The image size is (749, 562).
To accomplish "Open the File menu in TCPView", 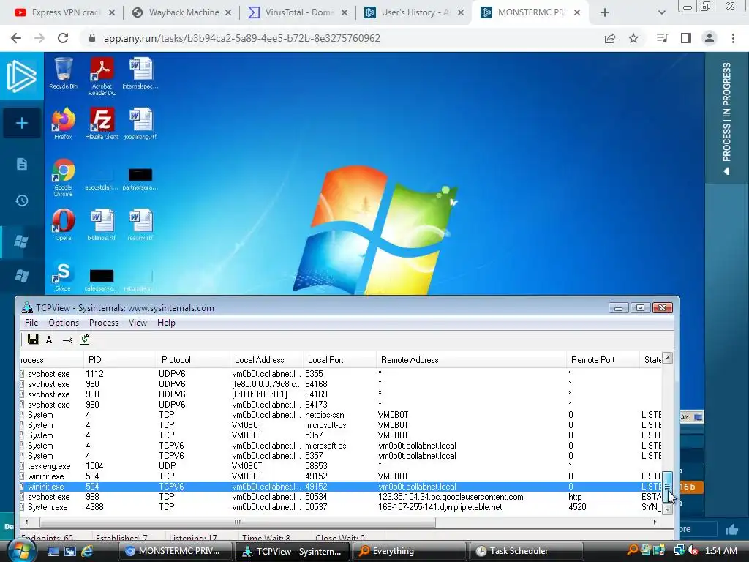I will tap(31, 323).
